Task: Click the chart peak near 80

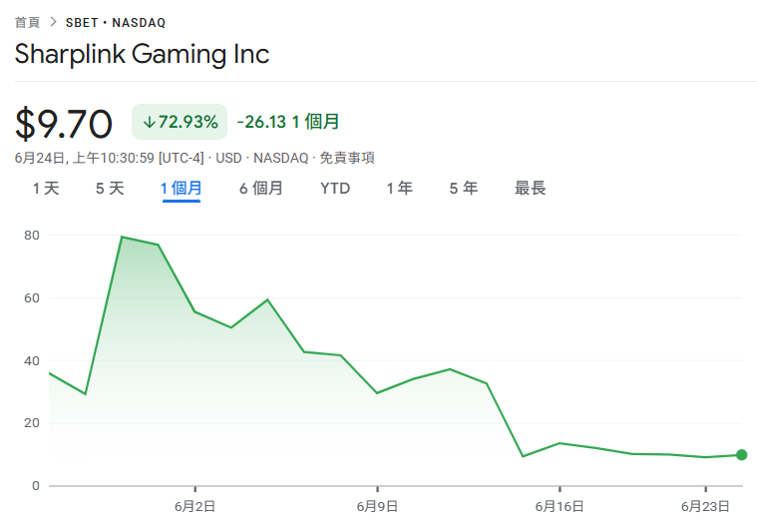Action: tap(122, 237)
